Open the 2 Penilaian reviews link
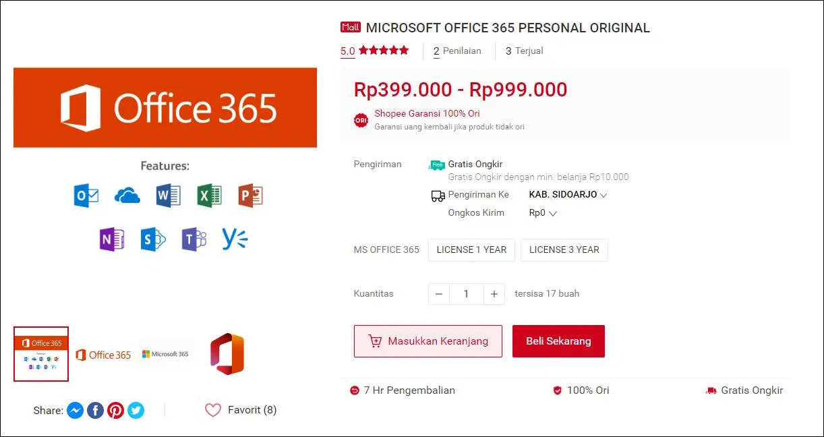Screen dimensions: 824x437 click(457, 51)
